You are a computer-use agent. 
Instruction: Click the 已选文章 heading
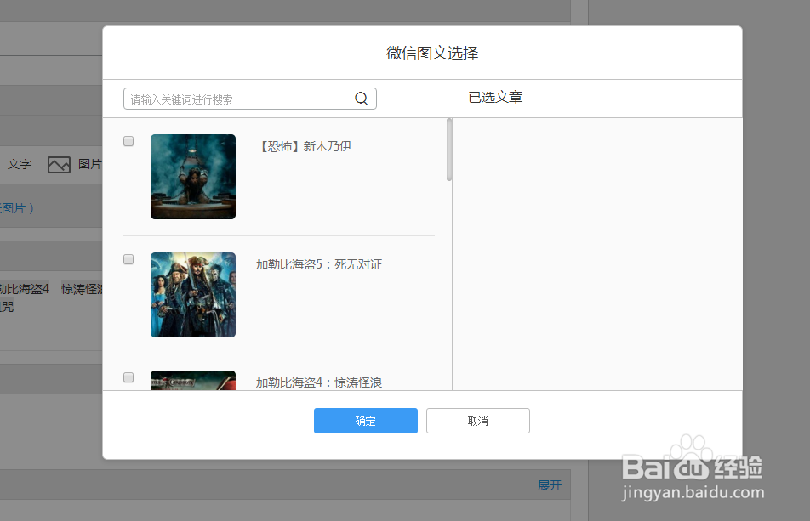point(495,98)
